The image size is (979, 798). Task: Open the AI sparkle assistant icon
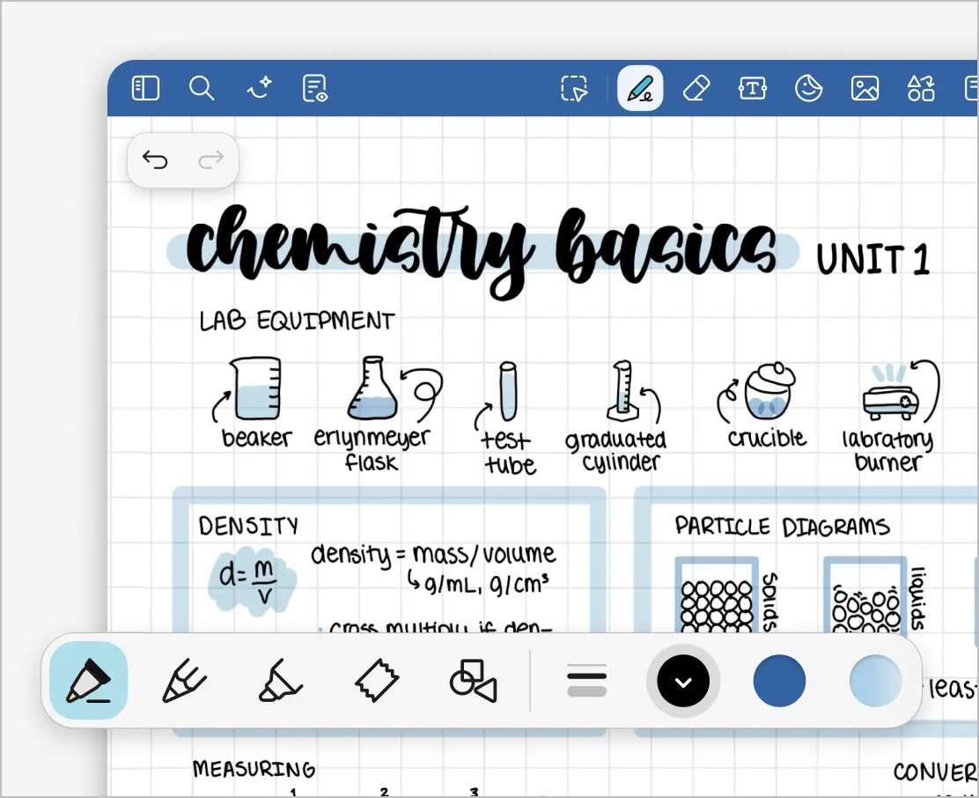[x=259, y=88]
